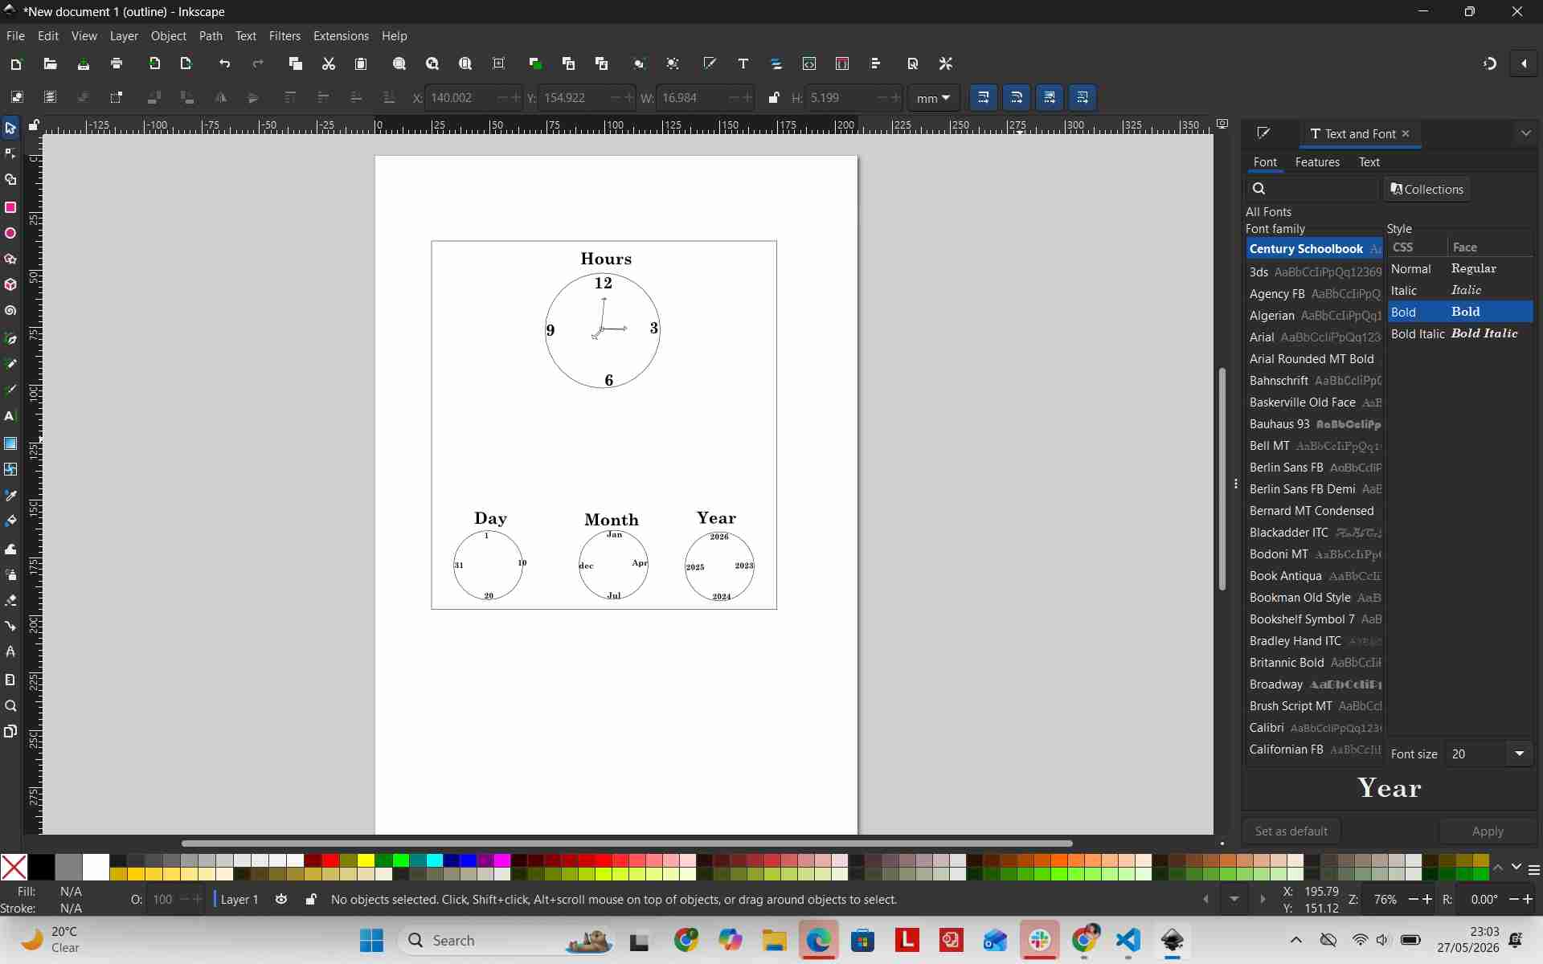The height and width of the screenshot is (964, 1543).
Task: Select the 3D box tool
Action: tap(10, 285)
